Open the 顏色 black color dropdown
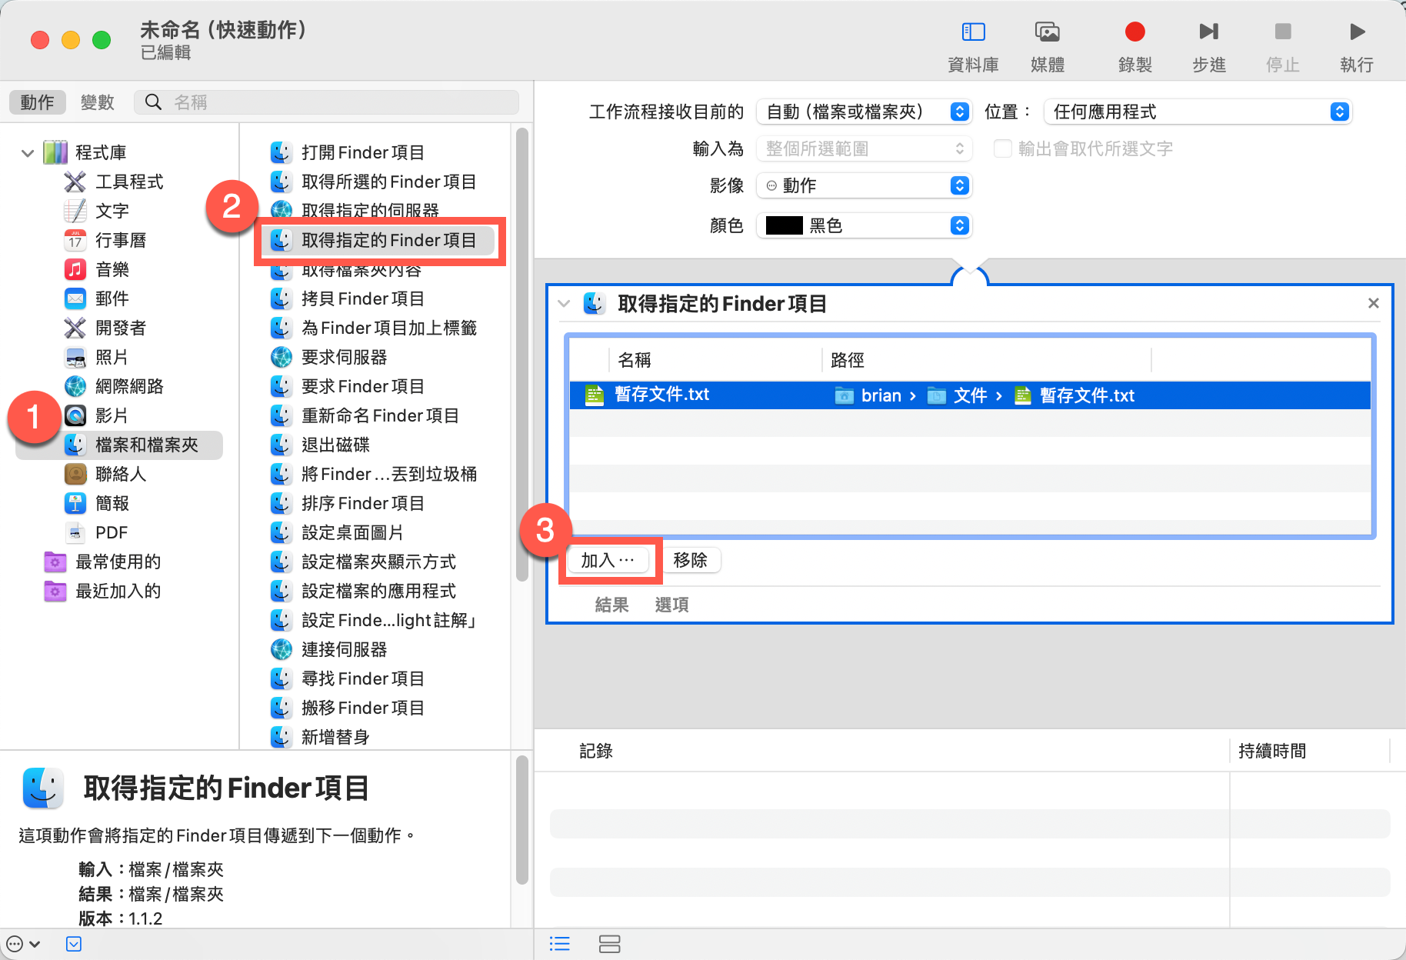 (x=865, y=226)
